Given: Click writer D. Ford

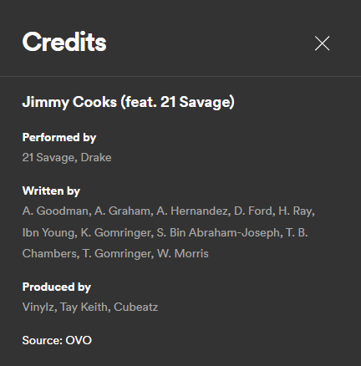Looking at the screenshot, I should click(253, 211).
